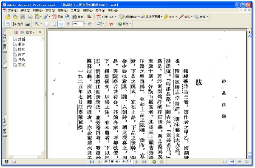Set view to Fit Page icon
Screen dimensions: 255x168
[x=54, y=24]
